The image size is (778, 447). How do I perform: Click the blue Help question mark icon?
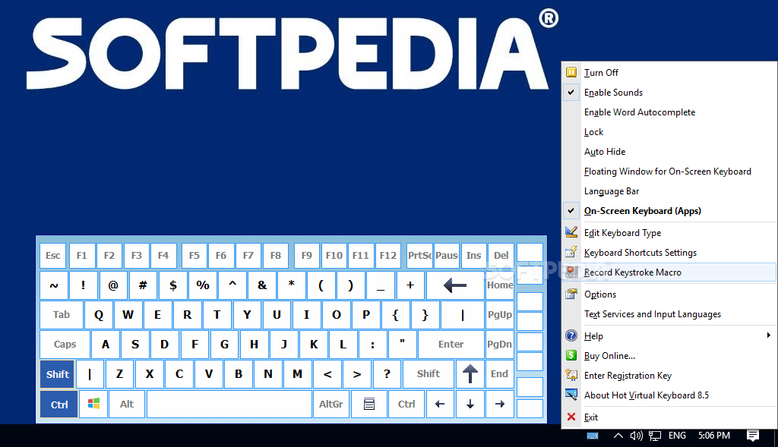coord(571,335)
